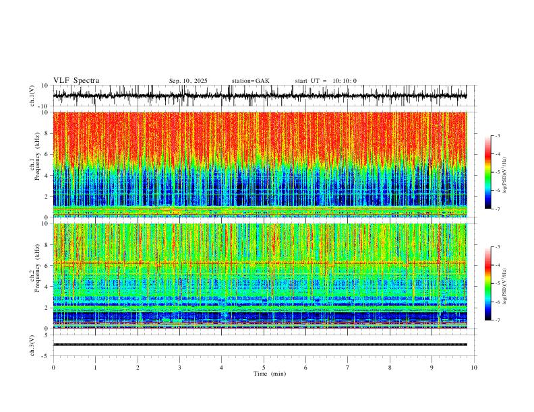Screen dimensions: 534x412
Task: Click time axis tick label '1'
Action: [95, 368]
